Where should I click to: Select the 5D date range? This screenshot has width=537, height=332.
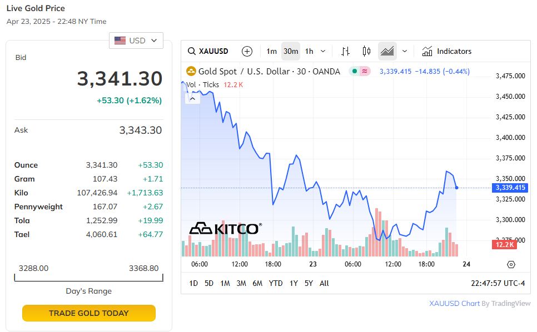pos(209,283)
